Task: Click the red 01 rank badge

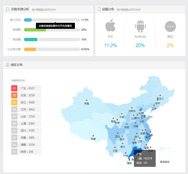Action: [14, 88]
